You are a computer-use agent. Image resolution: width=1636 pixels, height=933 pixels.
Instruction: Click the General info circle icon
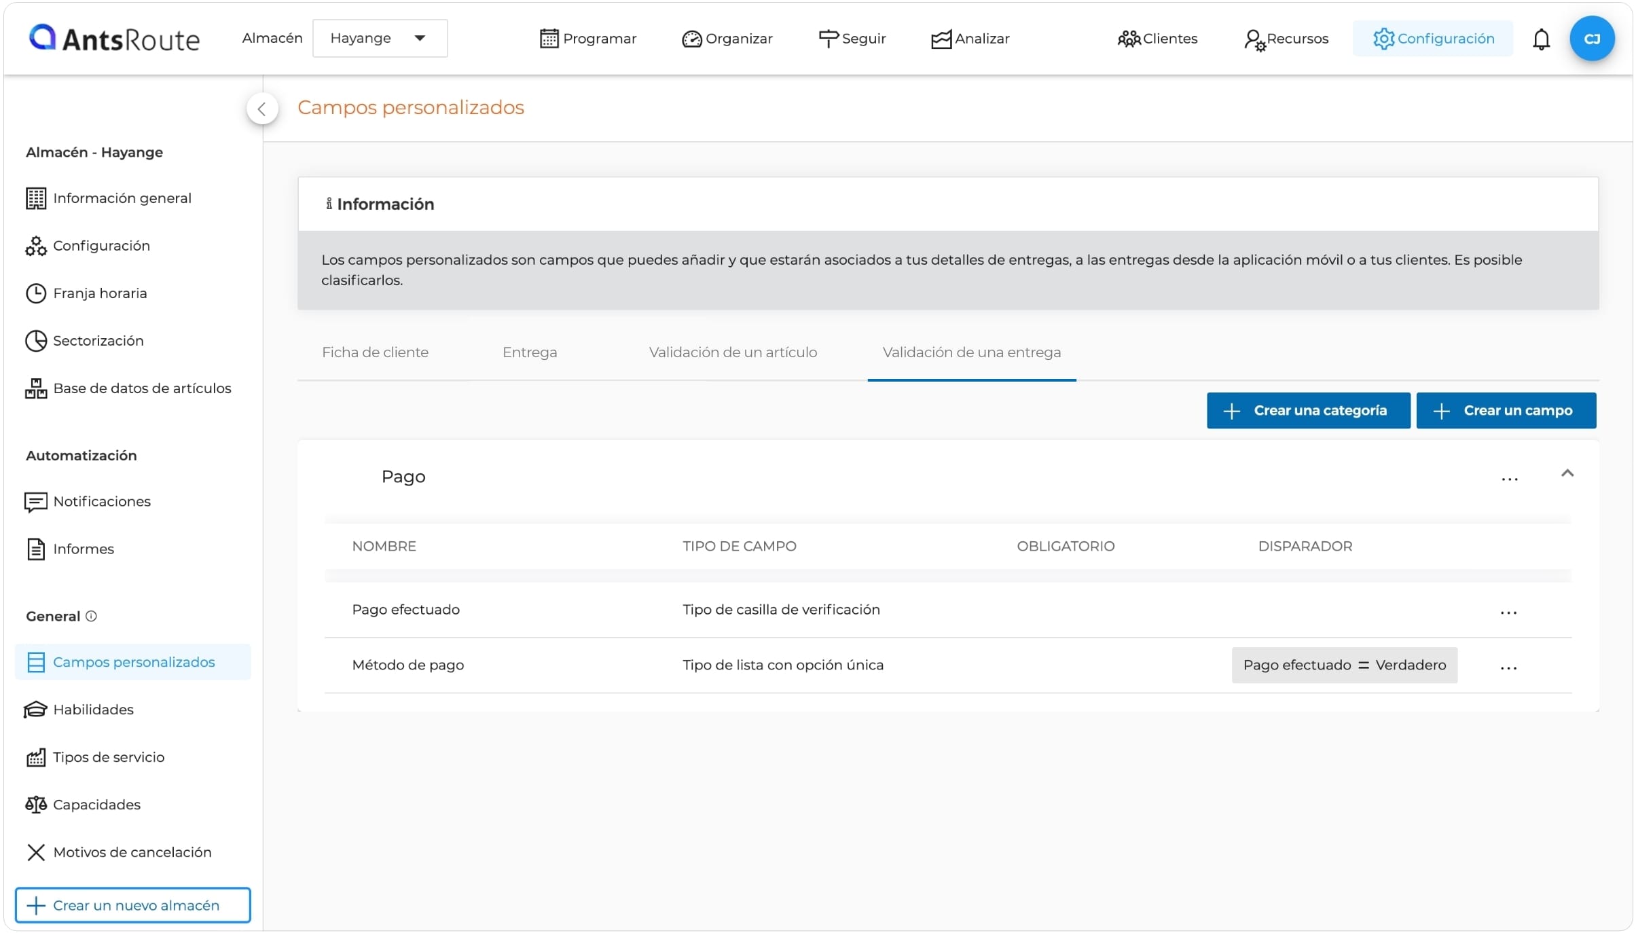click(x=91, y=616)
